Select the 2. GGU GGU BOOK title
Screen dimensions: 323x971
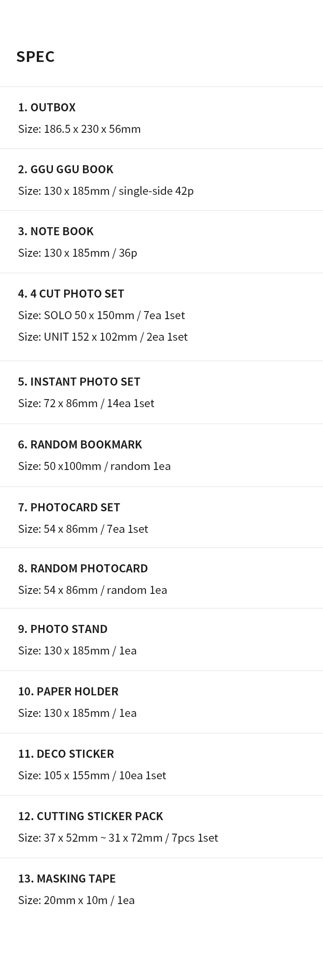(x=65, y=169)
